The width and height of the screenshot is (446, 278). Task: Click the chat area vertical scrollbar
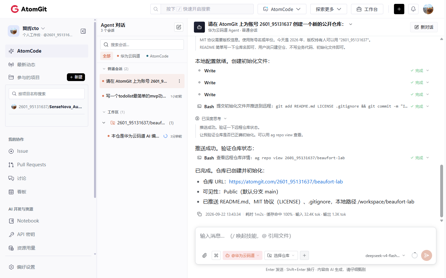441,190
